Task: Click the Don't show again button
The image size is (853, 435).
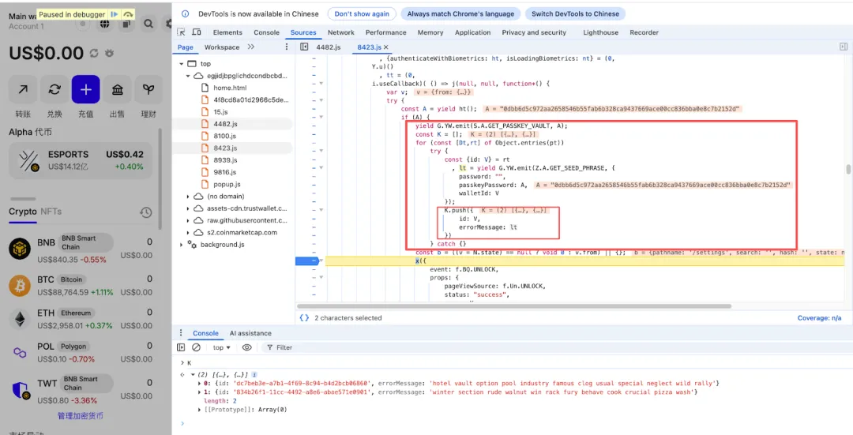Action: click(362, 14)
